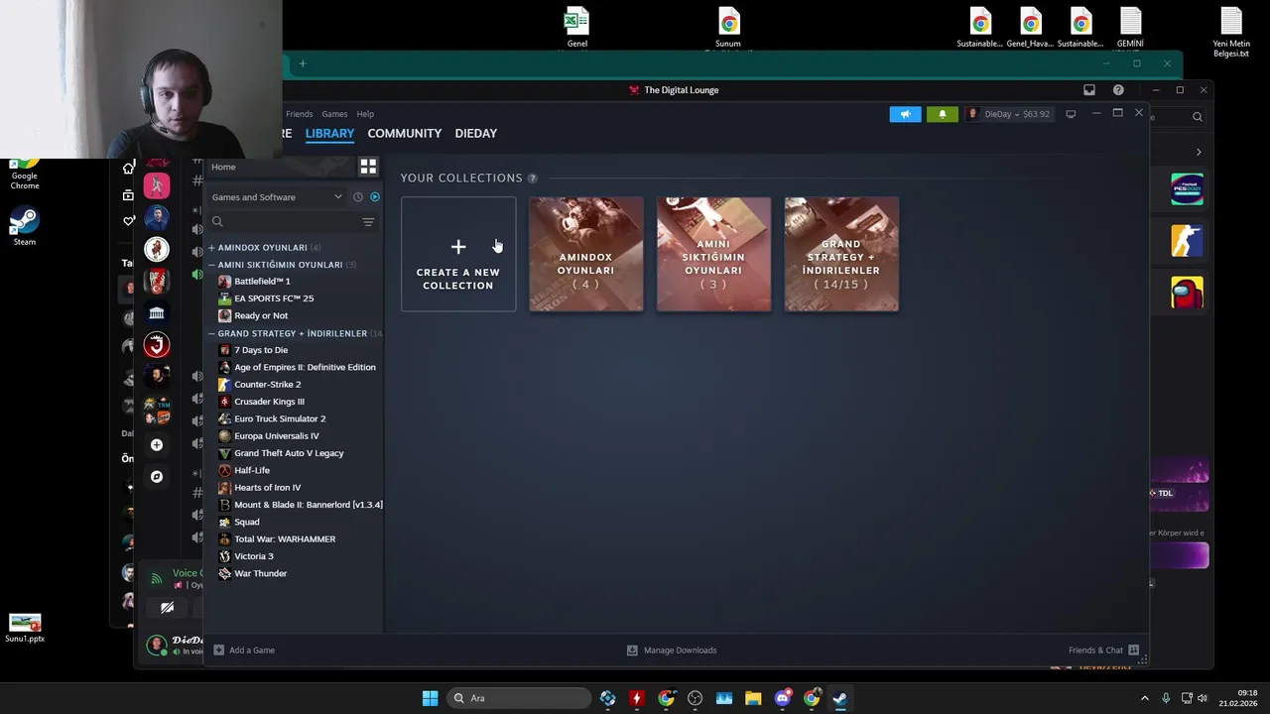The height and width of the screenshot is (714, 1270).
Task: Switch Steam library to grid collections view
Action: click(x=368, y=167)
